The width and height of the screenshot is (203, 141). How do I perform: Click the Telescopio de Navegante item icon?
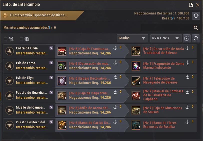[136, 81]
